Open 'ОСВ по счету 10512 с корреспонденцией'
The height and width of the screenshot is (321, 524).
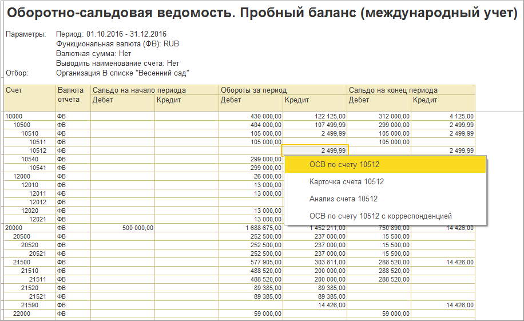(x=386, y=216)
